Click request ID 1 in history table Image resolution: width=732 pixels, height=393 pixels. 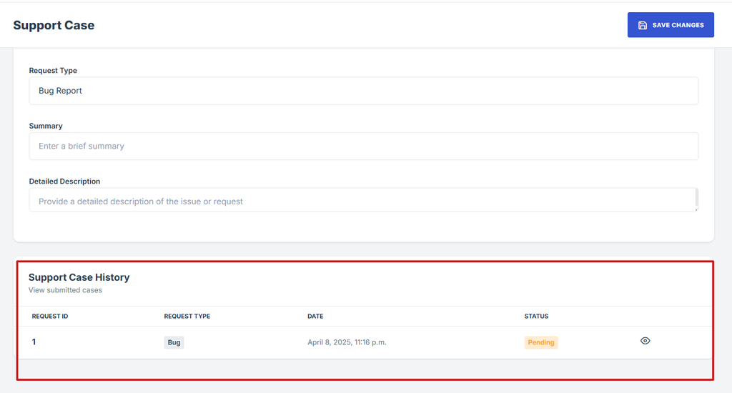(x=34, y=342)
